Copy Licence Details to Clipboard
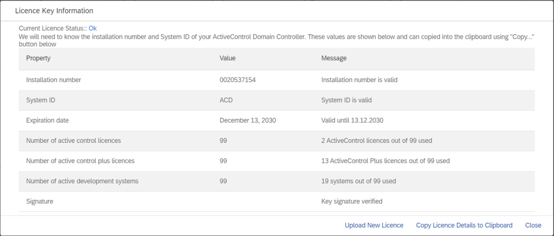Viewport: 554px width, 236px height. (x=464, y=225)
